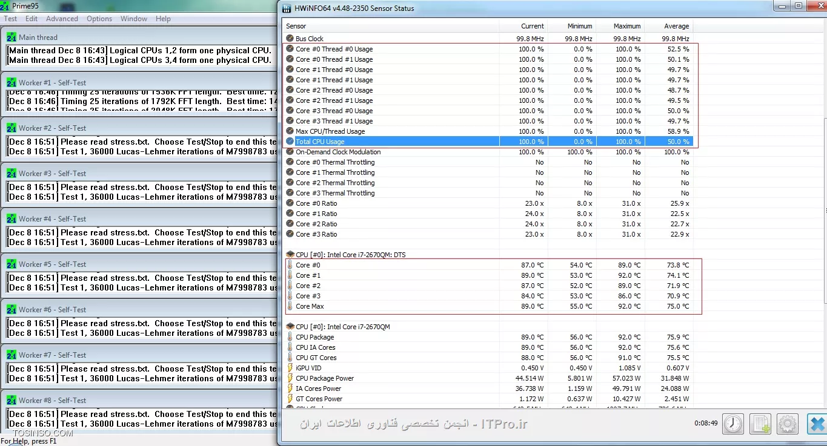Click the thermometer icon beside Core Max
This screenshot has width=827, height=446.
click(x=290, y=306)
